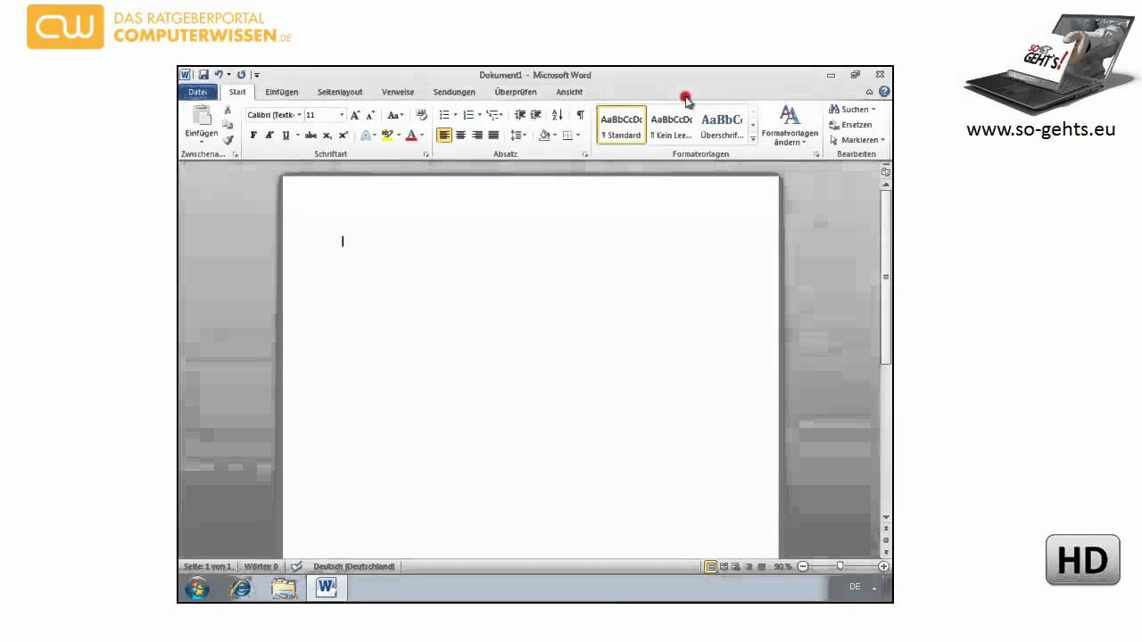
Task: Apply paragraph shading paint bucket
Action: pos(544,136)
